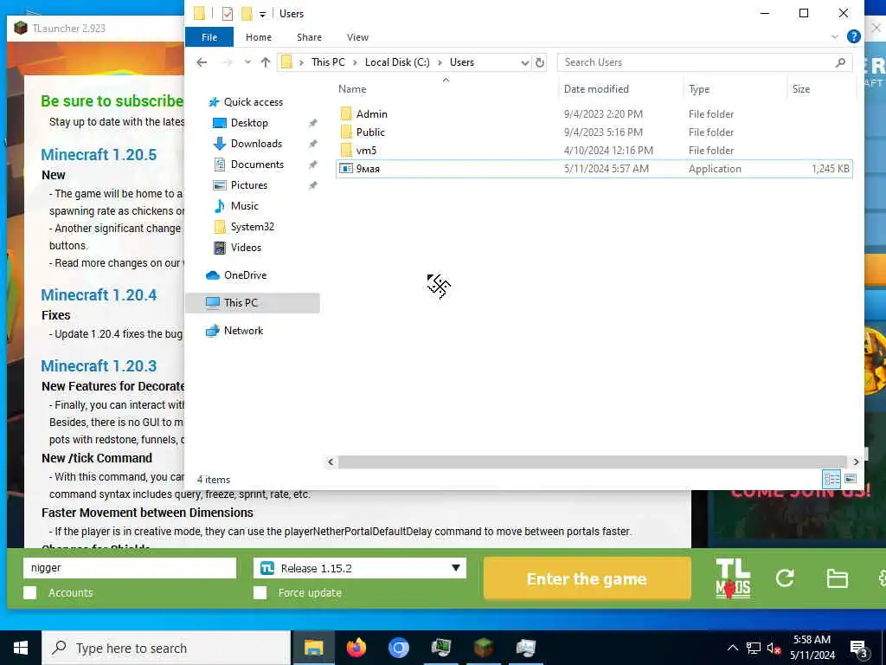
Task: Click TLauncher refresh icon
Action: 785,578
